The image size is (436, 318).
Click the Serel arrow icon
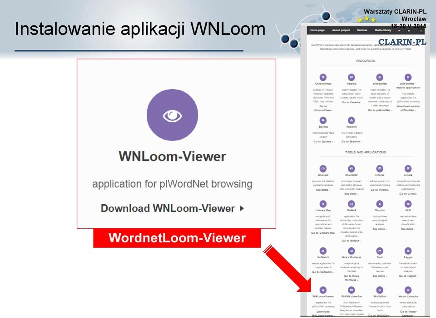380,251
